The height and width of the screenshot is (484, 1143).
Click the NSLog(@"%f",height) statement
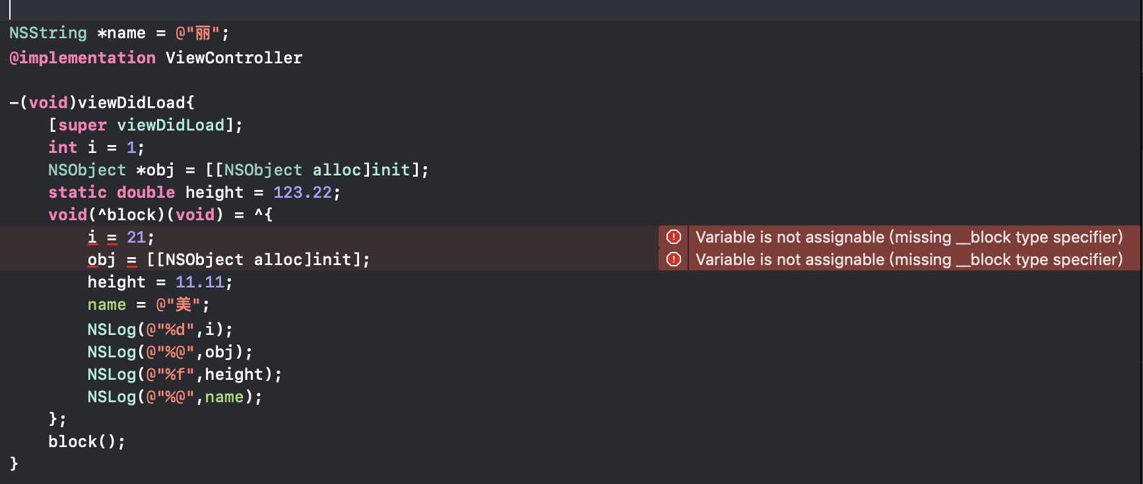[x=184, y=375]
